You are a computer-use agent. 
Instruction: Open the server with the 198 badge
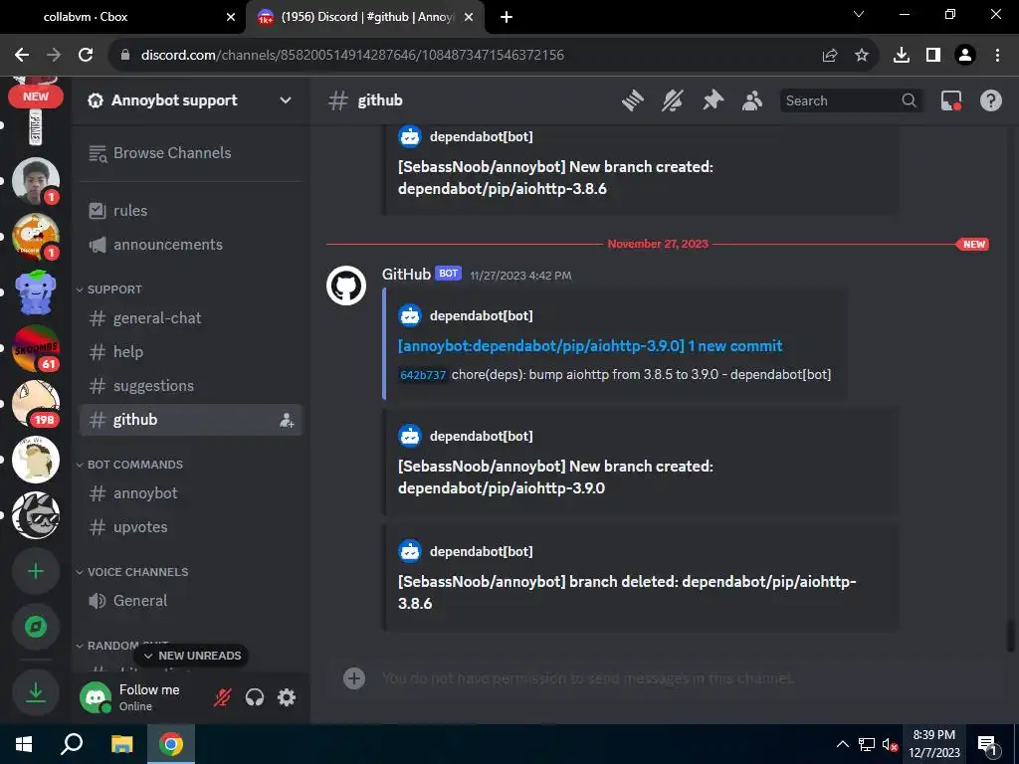pos(36,404)
